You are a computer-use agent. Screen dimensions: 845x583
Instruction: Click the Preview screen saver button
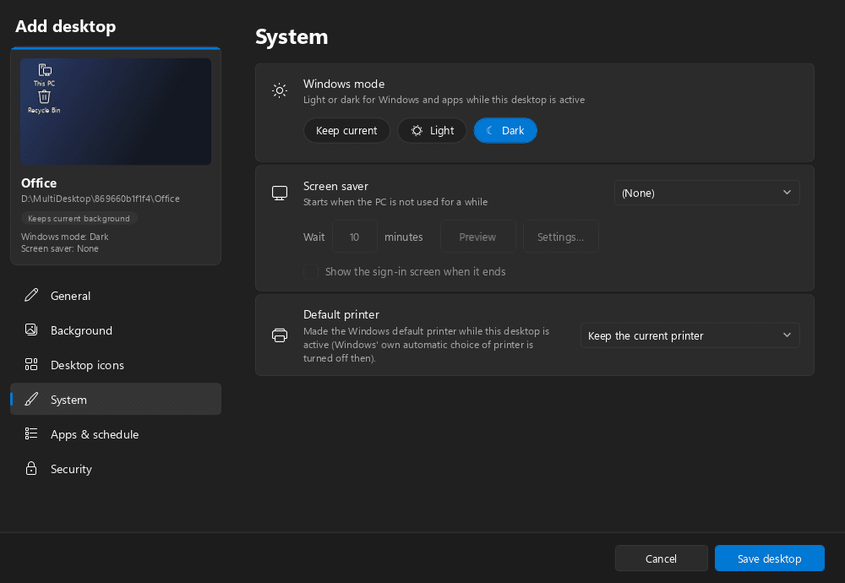[x=477, y=237]
